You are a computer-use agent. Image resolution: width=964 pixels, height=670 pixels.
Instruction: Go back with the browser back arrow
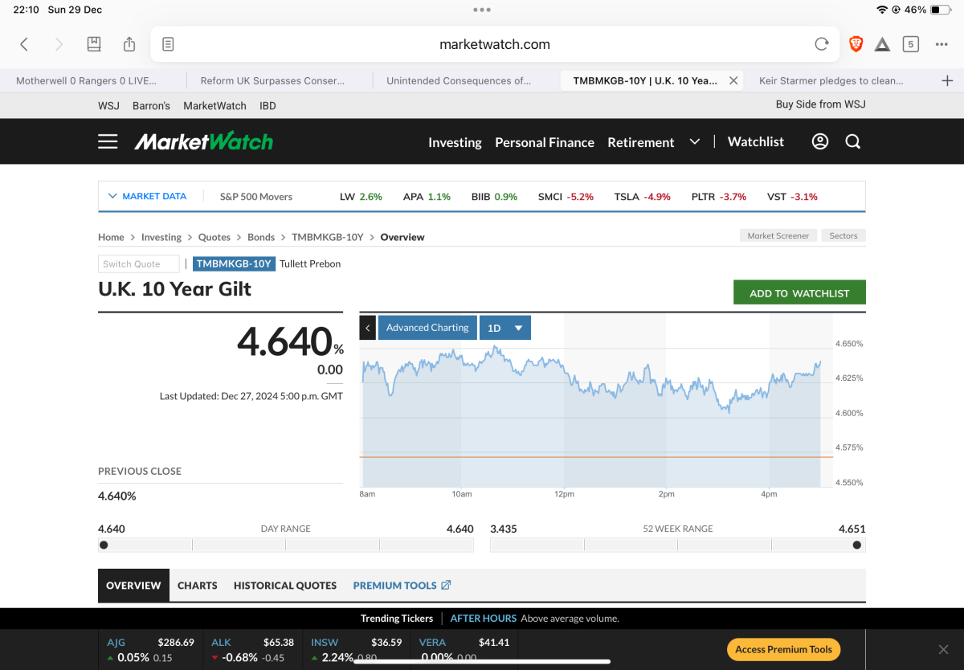pos(24,44)
